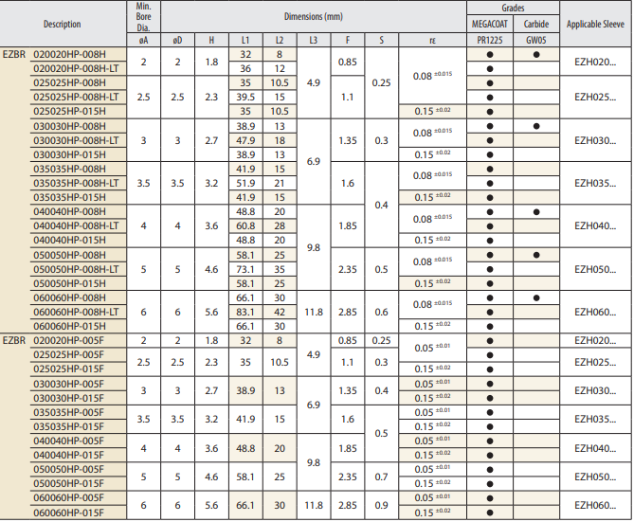Click L1 value 83.1
This screenshot has height=522, width=634.
click(245, 312)
